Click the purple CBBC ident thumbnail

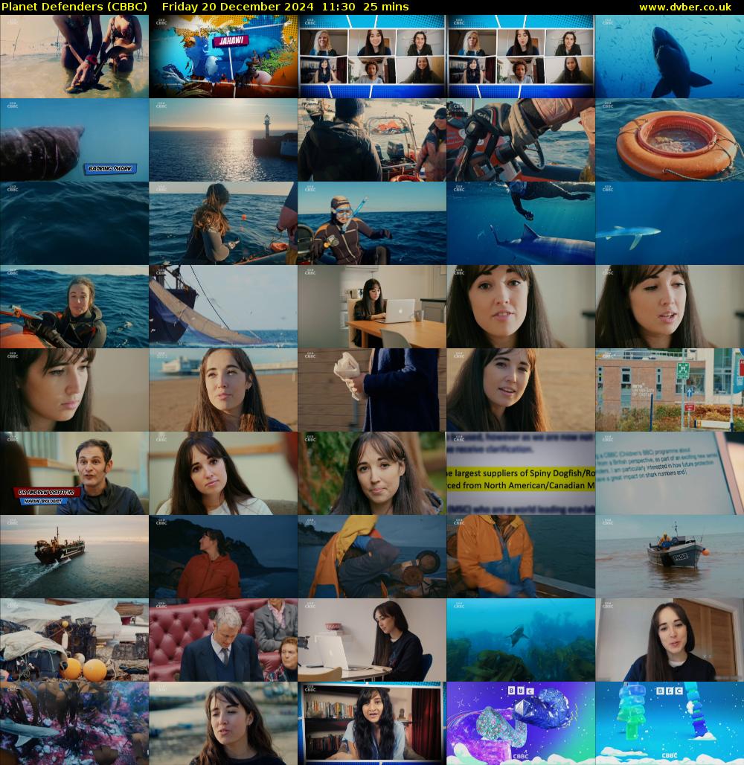[x=521, y=723]
